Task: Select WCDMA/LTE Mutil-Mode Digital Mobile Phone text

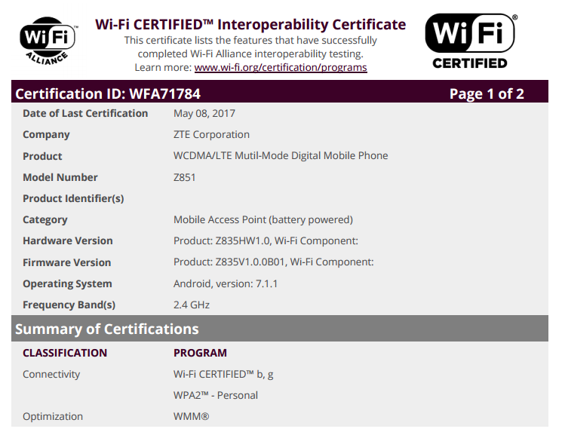Action: click(x=281, y=156)
